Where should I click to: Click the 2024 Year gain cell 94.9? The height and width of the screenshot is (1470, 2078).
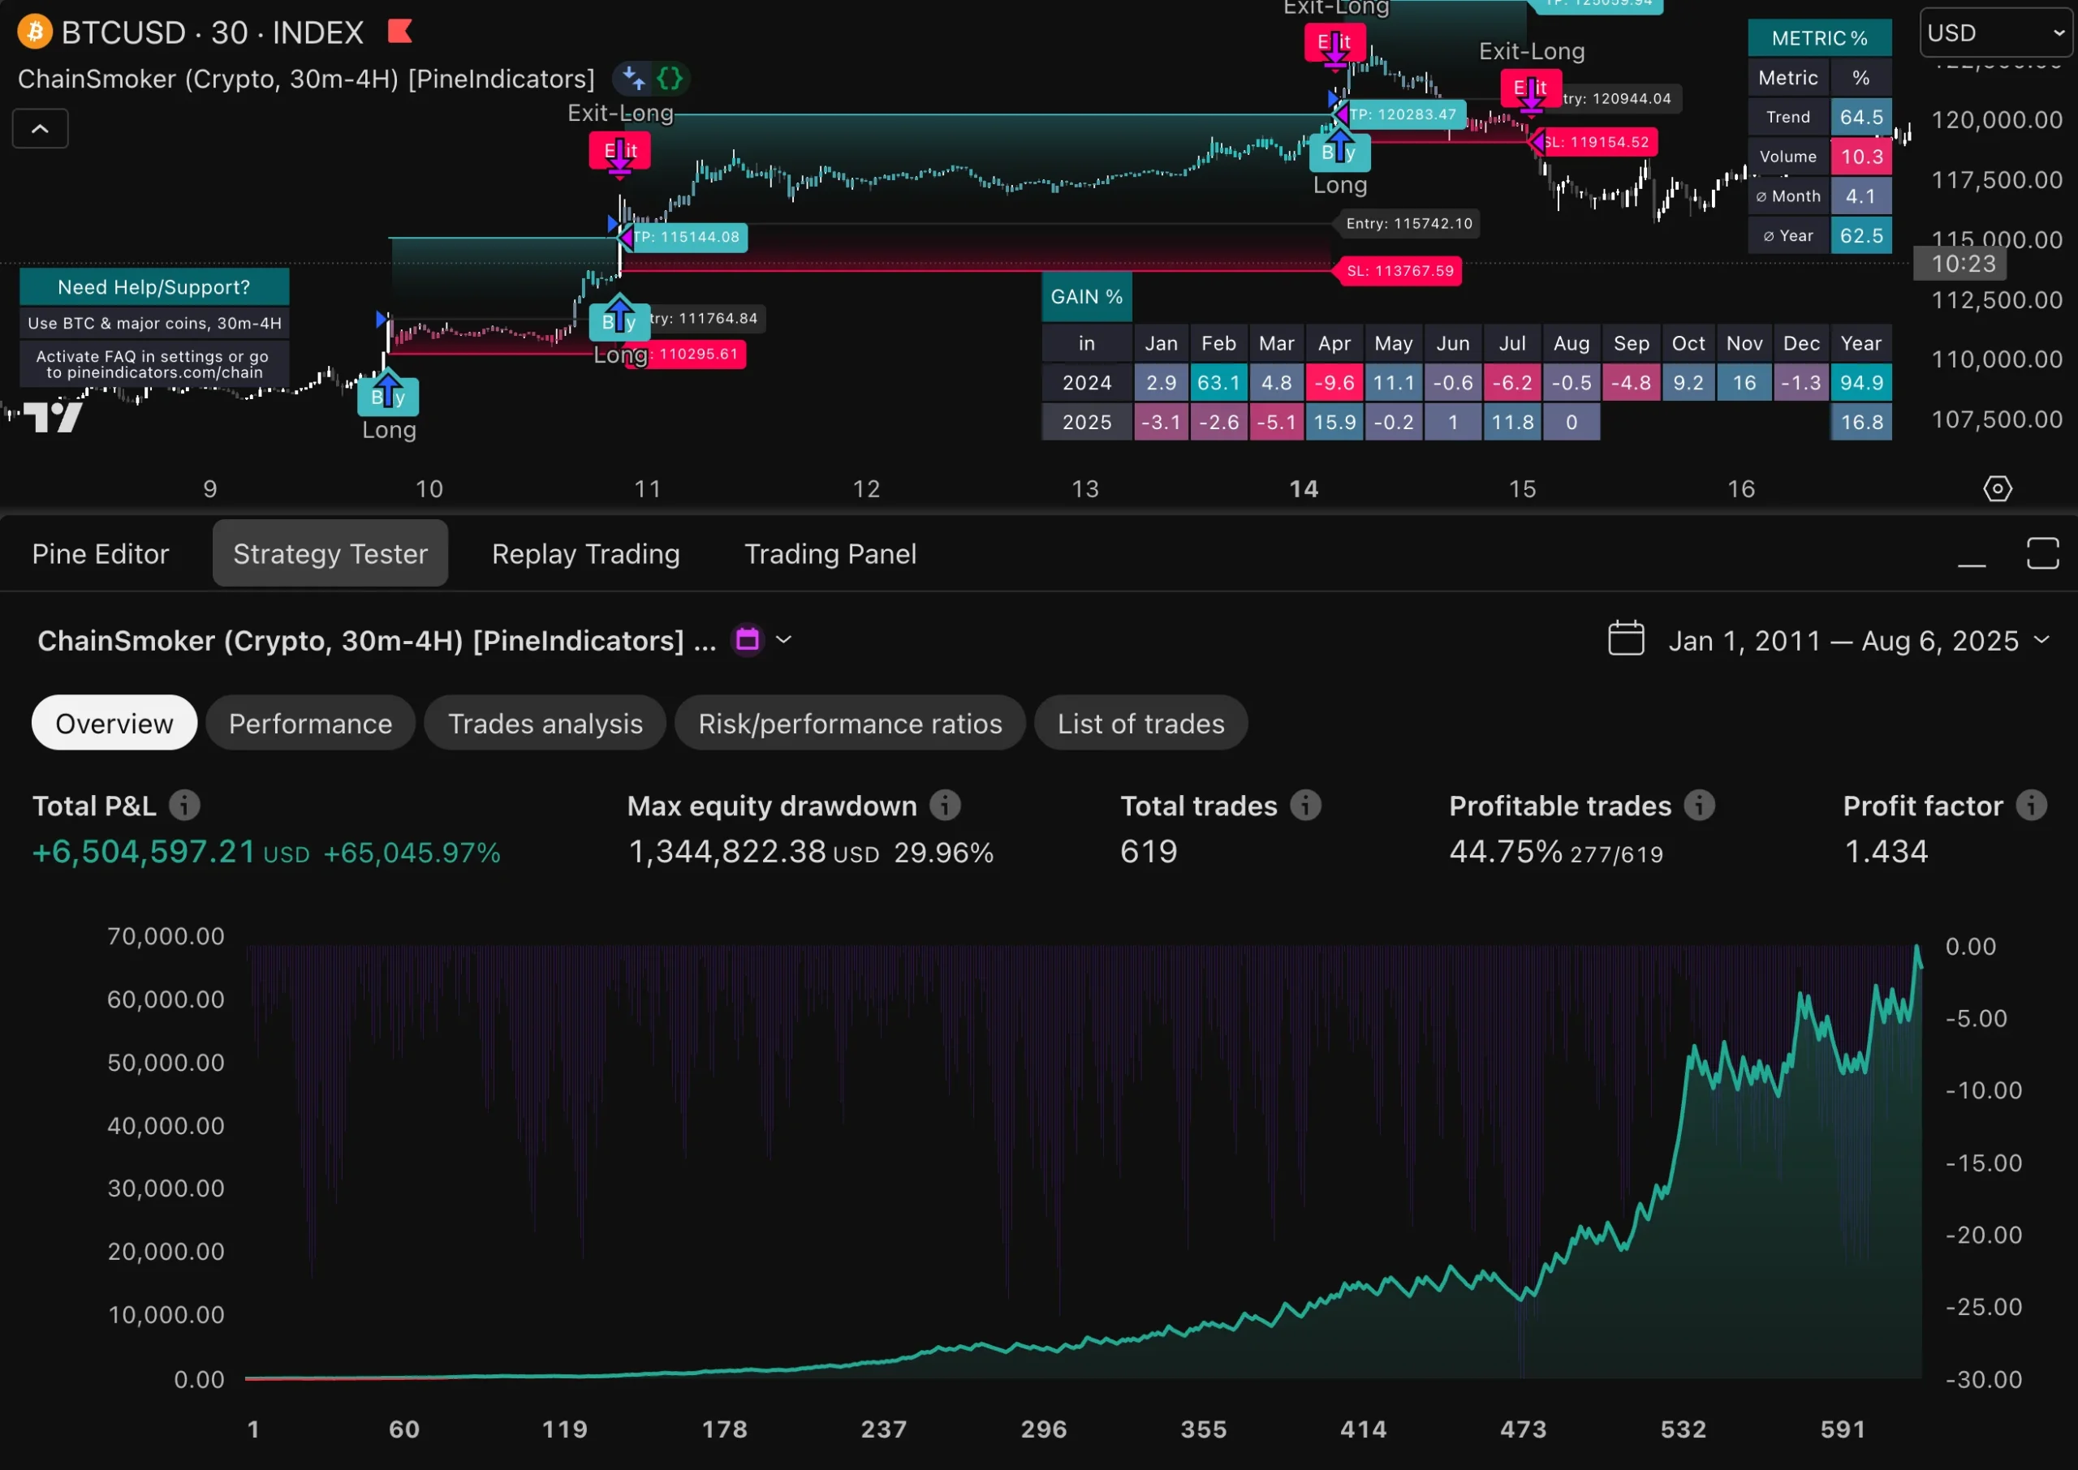click(x=1860, y=383)
